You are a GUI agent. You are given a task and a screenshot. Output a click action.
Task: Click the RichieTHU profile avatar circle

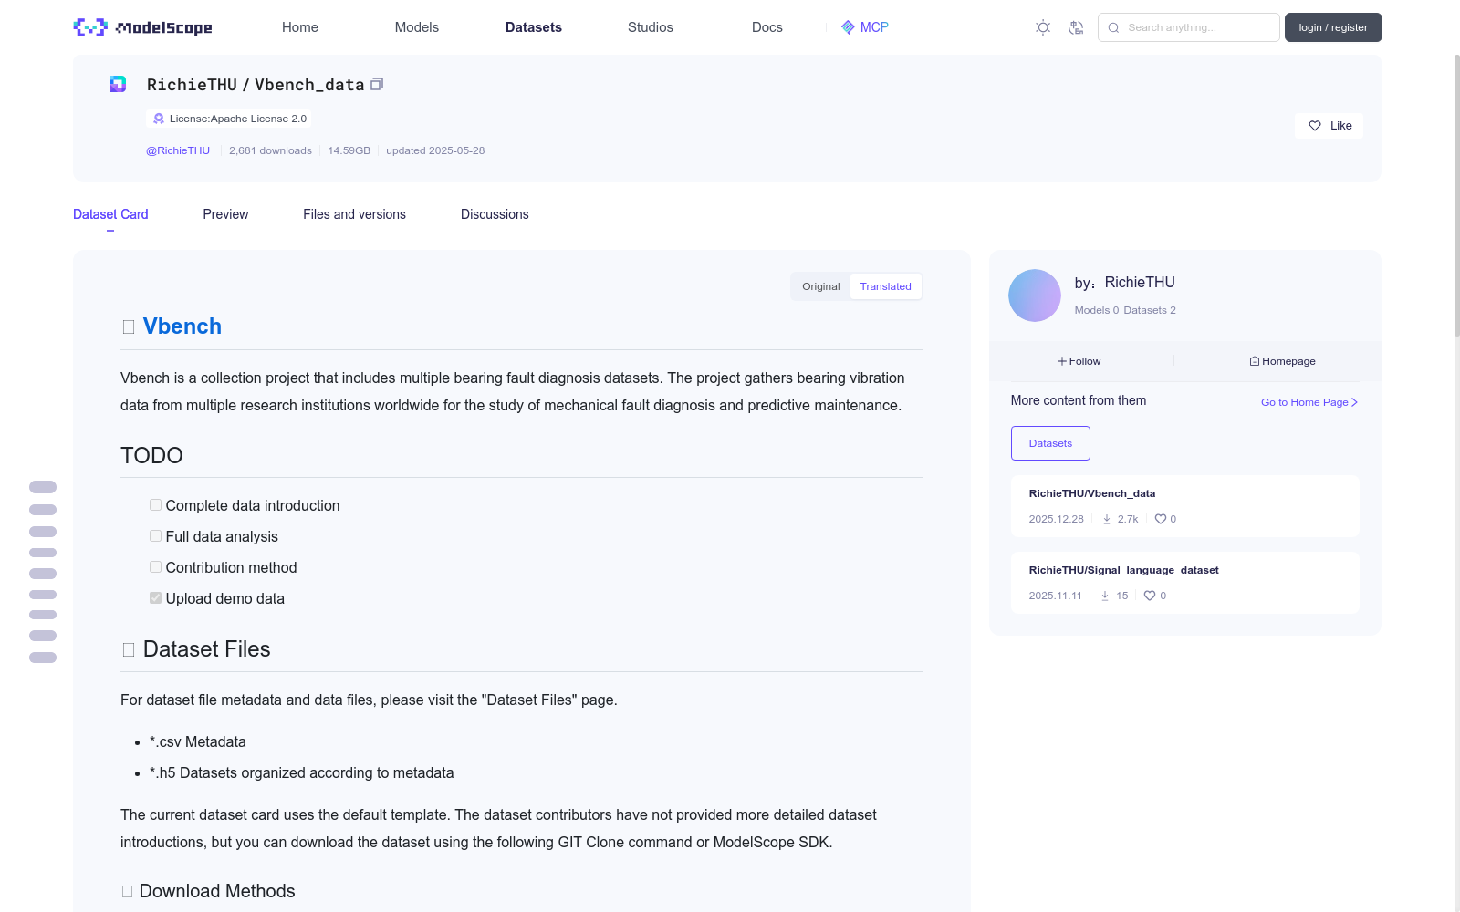[x=1035, y=295]
